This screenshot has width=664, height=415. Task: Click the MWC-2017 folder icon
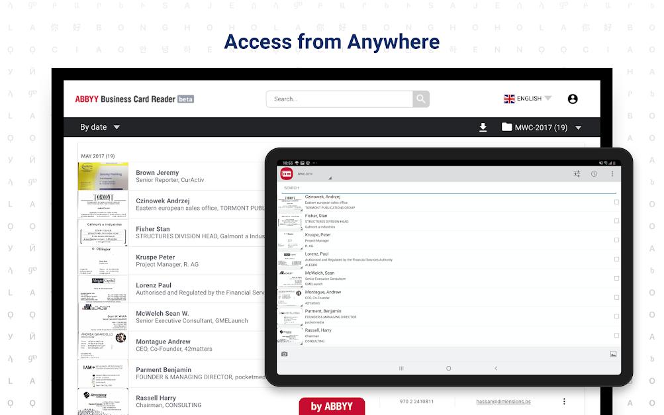(506, 127)
